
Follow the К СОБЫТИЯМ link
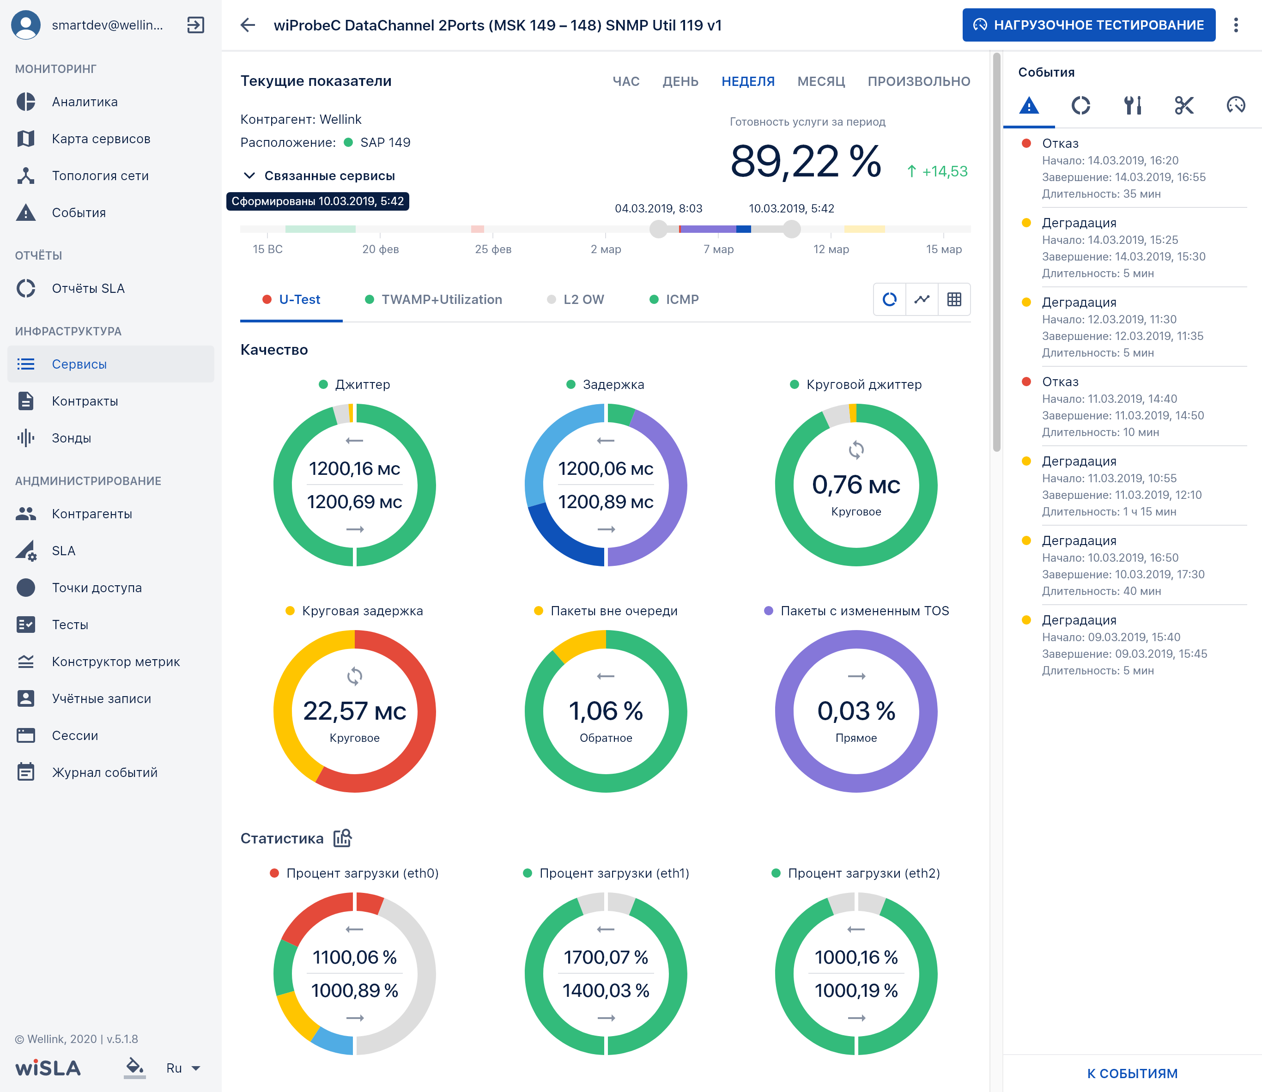1132,1073
